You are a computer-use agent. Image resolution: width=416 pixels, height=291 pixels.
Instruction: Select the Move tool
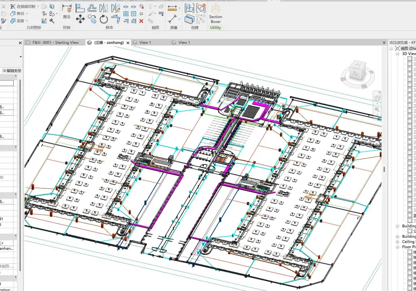[80, 19]
